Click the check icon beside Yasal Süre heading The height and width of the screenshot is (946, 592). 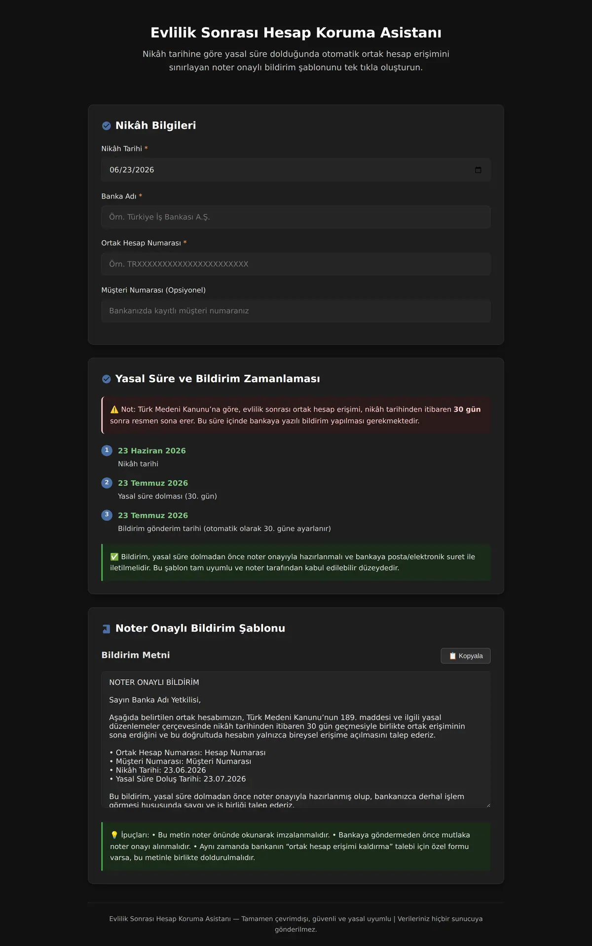pyautogui.click(x=106, y=379)
